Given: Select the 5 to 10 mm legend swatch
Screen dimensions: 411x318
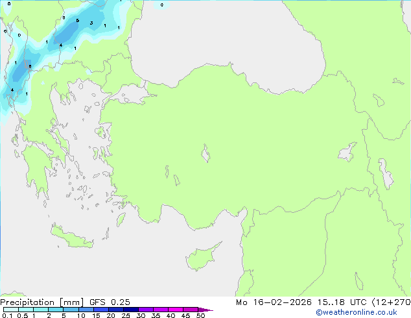Looking at the screenshot, I should 71,310.
